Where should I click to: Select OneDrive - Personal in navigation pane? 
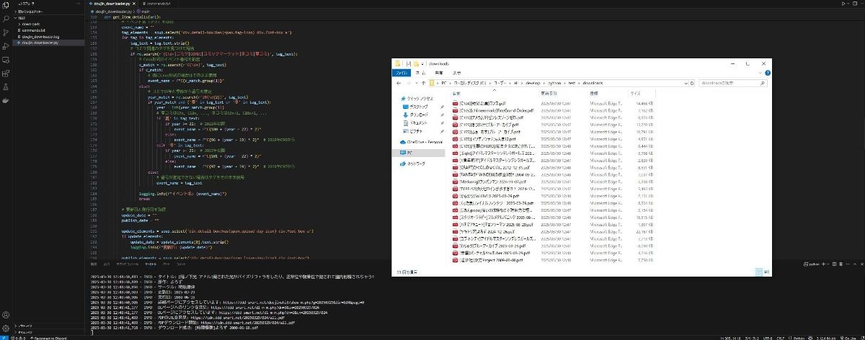click(x=427, y=142)
